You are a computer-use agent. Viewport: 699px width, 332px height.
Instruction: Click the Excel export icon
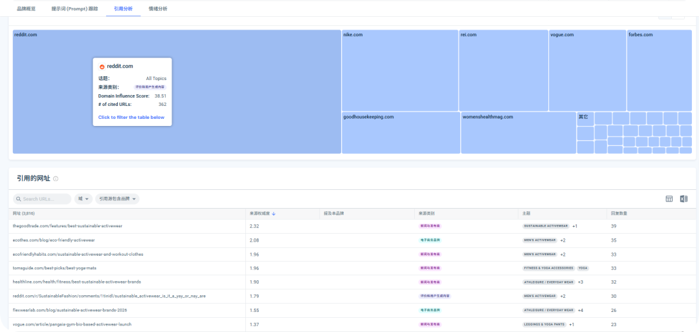pos(684,199)
